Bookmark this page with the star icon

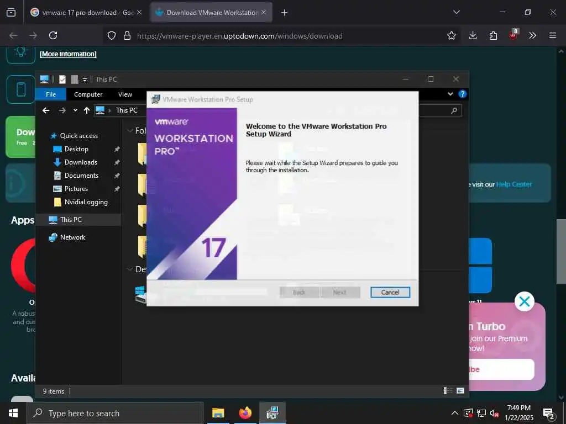(x=451, y=35)
